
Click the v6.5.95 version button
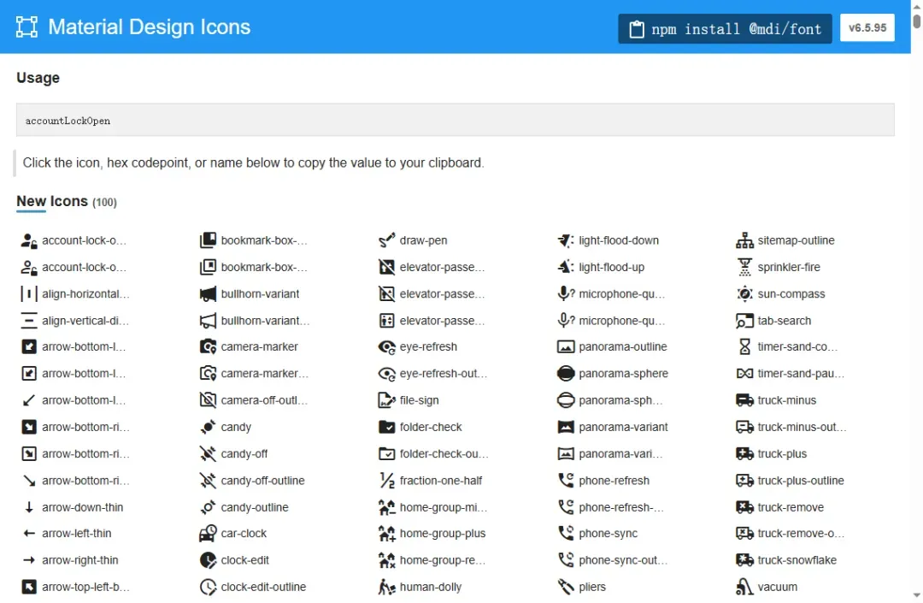click(x=867, y=28)
